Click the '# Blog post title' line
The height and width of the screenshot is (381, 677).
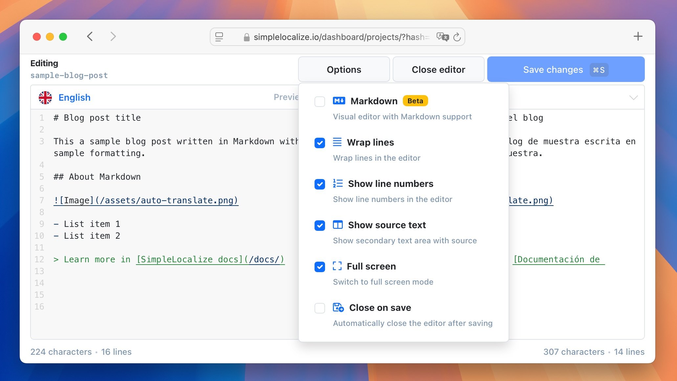pos(97,118)
